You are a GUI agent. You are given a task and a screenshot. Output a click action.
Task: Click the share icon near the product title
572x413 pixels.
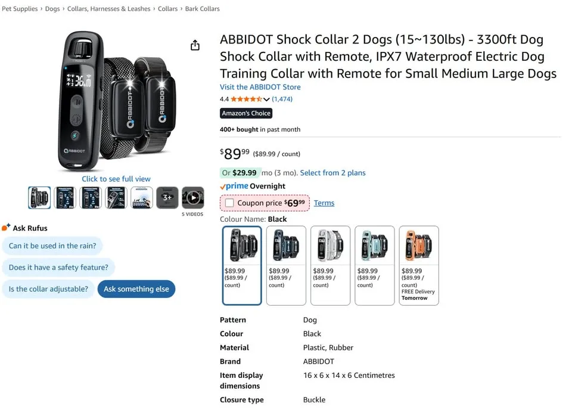coord(195,45)
